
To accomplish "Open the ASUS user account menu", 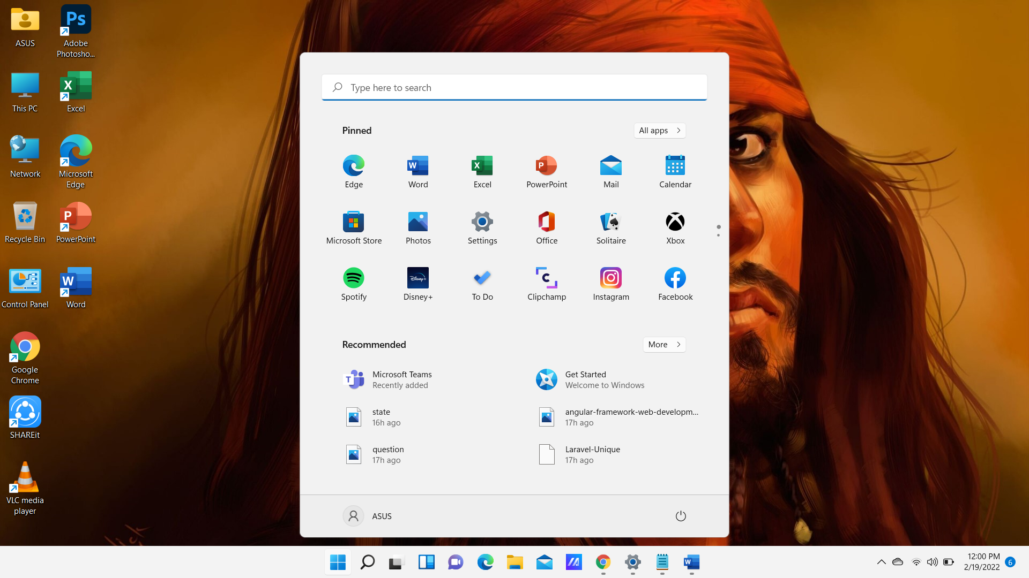I will click(x=368, y=516).
